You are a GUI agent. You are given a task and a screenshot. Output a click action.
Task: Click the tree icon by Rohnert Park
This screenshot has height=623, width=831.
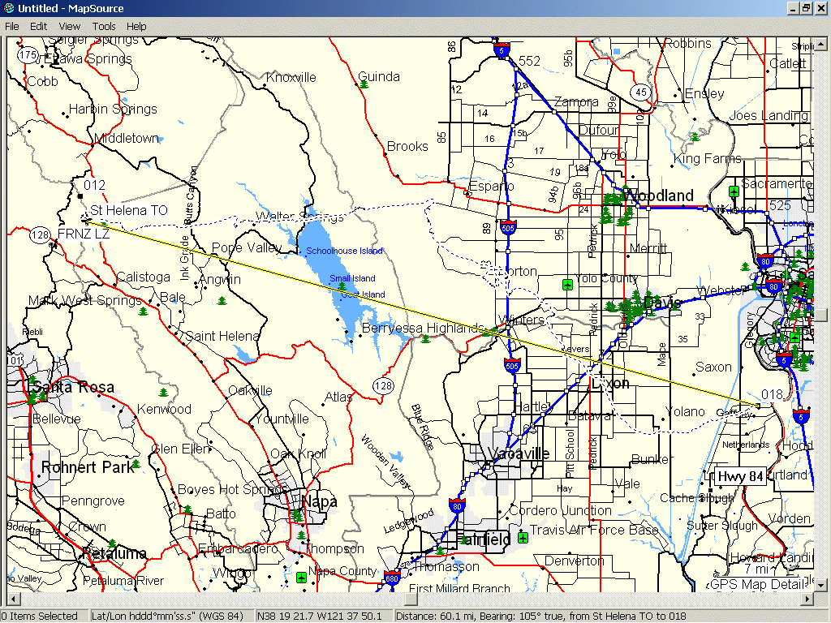coord(136,463)
